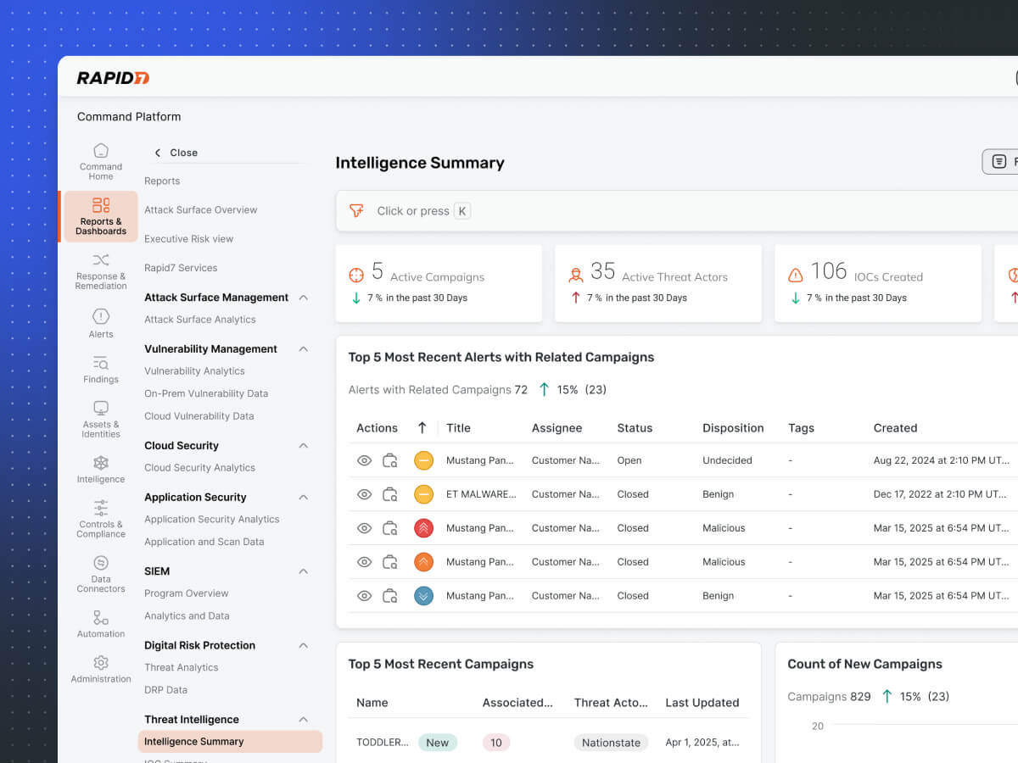The image size is (1018, 763).
Task: Open the Findings sidebar icon
Action: click(101, 369)
